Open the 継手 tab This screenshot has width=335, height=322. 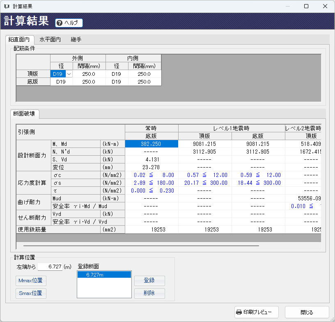click(76, 39)
